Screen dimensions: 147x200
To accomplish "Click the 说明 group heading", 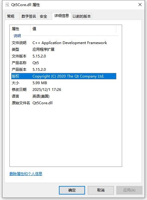I will 17,36.
